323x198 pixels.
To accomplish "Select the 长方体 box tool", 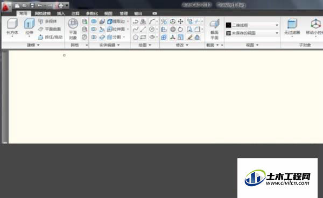I will (12, 26).
